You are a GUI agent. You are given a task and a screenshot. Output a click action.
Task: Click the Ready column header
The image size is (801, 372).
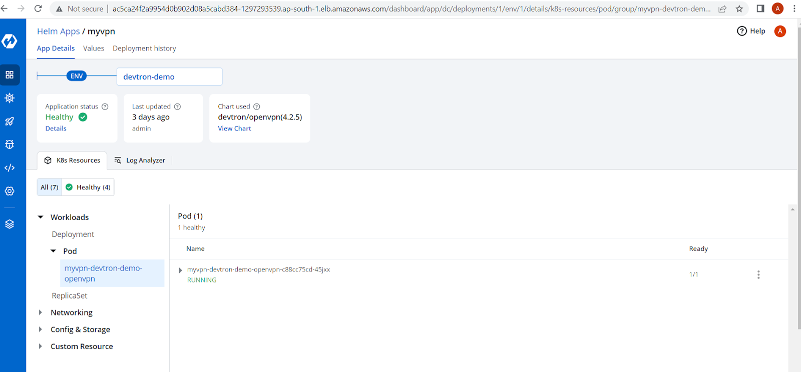pyautogui.click(x=698, y=249)
